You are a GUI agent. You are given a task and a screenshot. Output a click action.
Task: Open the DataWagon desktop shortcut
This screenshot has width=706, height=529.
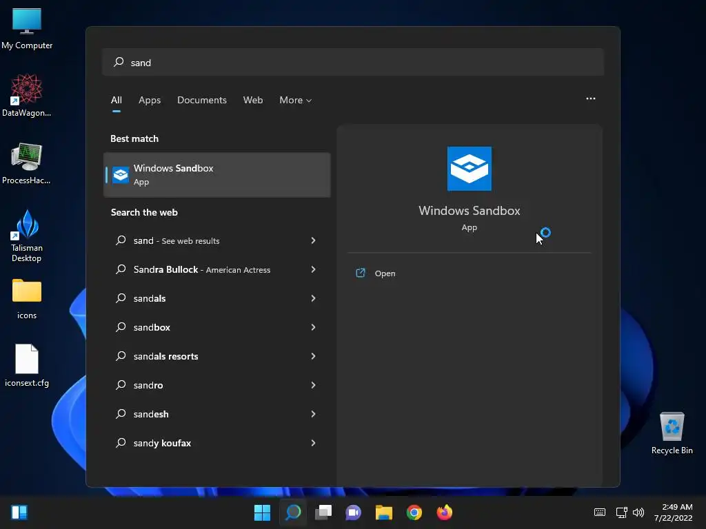(27, 95)
